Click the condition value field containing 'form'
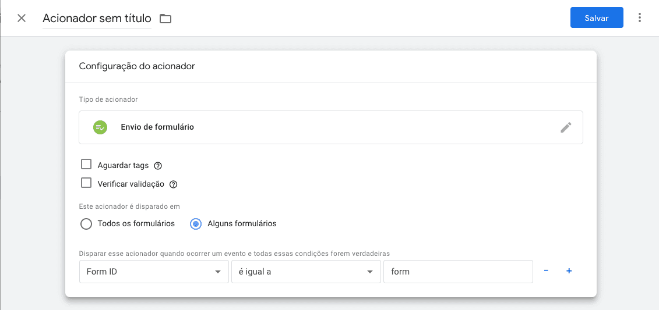 [x=457, y=272]
